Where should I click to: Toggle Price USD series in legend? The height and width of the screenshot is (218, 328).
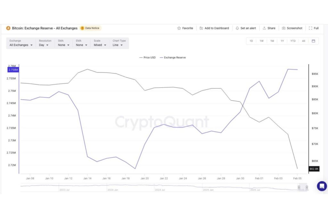click(147, 58)
